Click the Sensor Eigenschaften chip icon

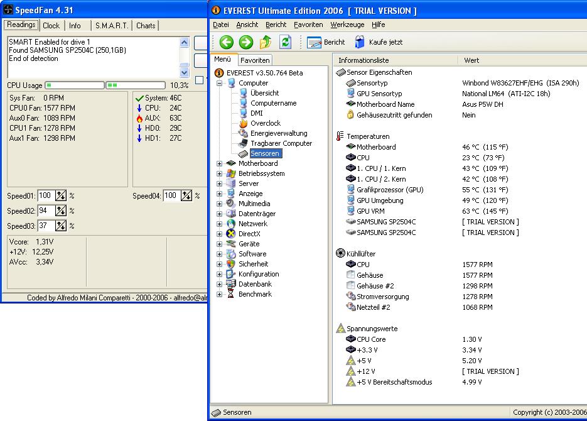(340, 72)
